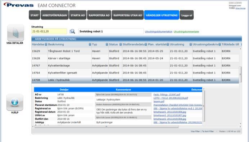This screenshot has width=249, height=142.
Task: Sort by the Tilldelade till column header
Action: pyautogui.click(x=230, y=44)
